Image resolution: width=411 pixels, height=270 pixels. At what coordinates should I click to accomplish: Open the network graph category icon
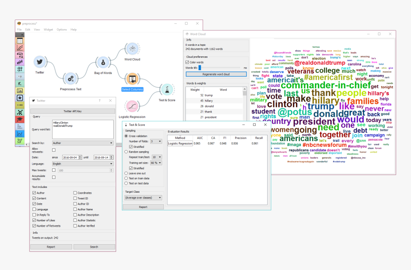click(20, 112)
